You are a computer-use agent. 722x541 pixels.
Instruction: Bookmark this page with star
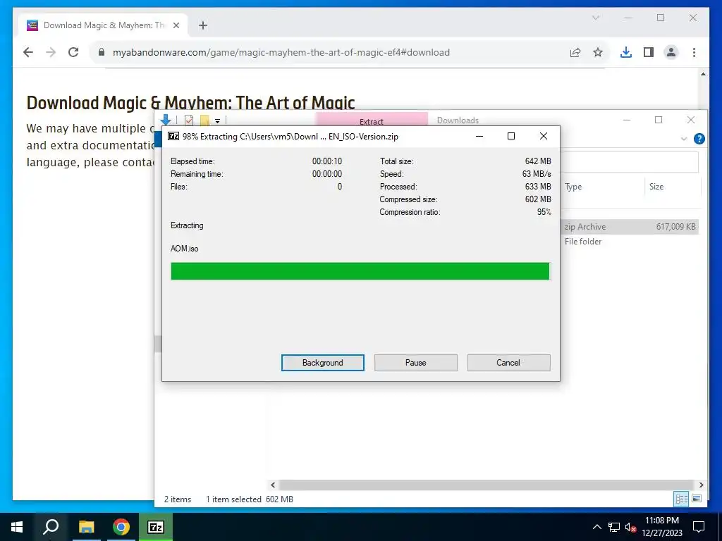[x=598, y=52]
